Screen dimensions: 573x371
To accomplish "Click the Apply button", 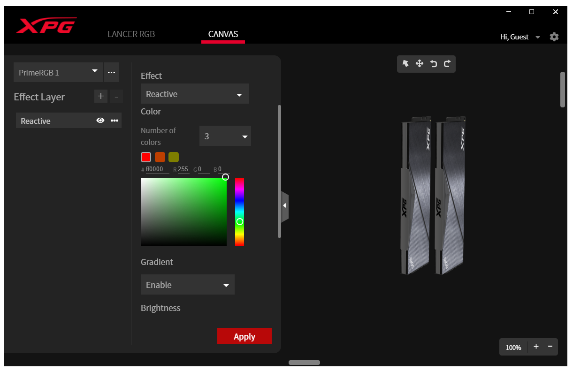I will [x=244, y=336].
